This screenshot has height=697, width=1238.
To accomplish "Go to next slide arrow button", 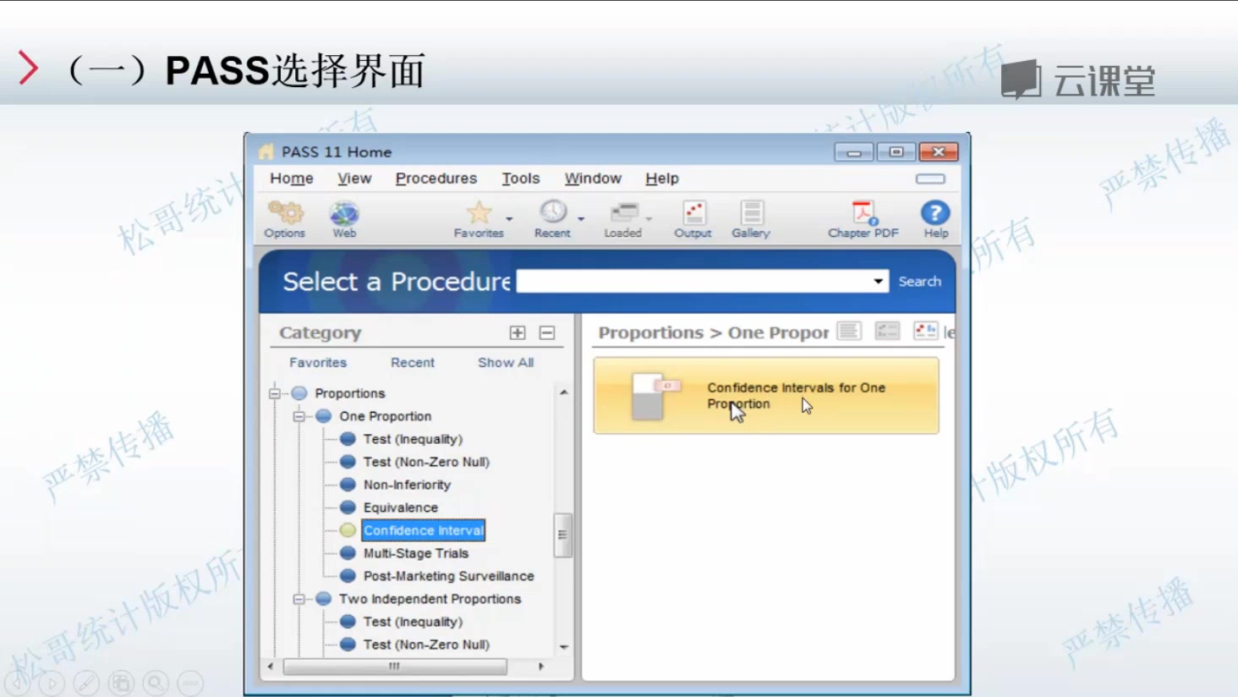I will pos(52,683).
